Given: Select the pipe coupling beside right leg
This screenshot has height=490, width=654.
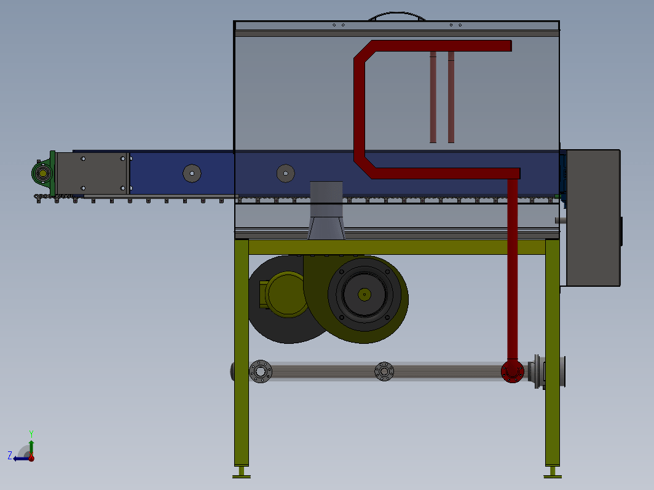Looking at the screenshot, I should coord(546,371).
